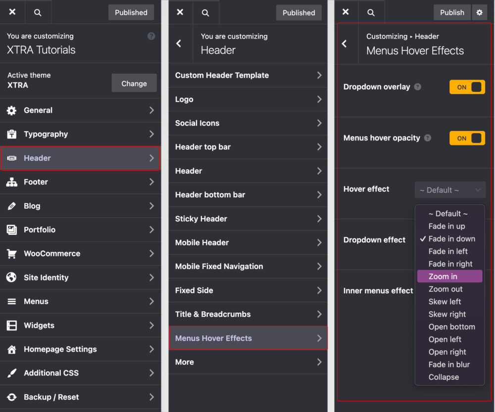Image resolution: width=495 pixels, height=412 pixels.
Task: Expand the Sticky Header section
Action: point(248,219)
